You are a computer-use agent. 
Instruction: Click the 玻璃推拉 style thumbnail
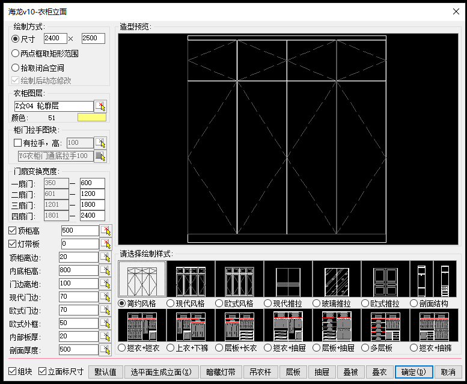tap(337, 279)
